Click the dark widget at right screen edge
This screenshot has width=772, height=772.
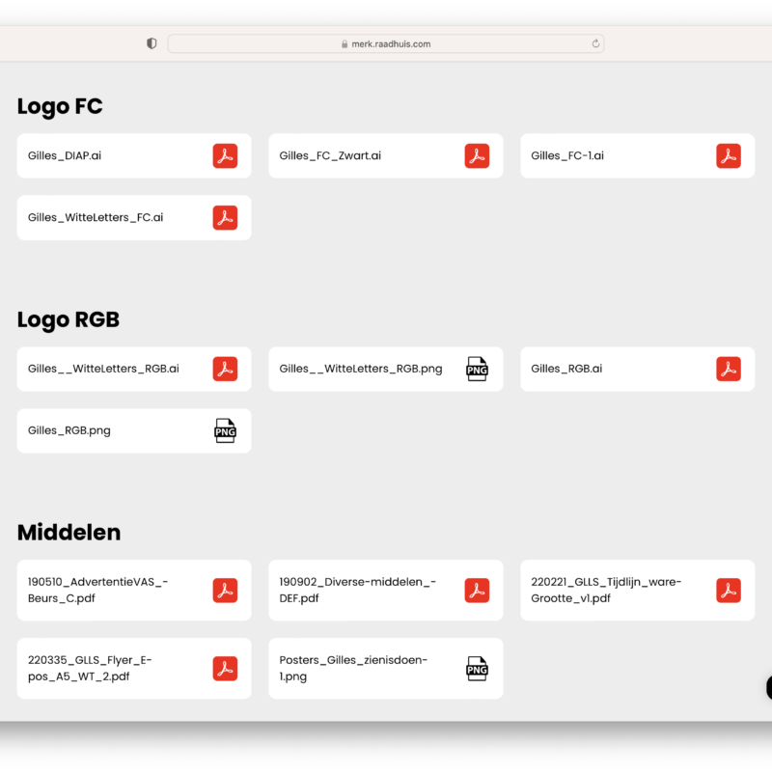[768, 687]
